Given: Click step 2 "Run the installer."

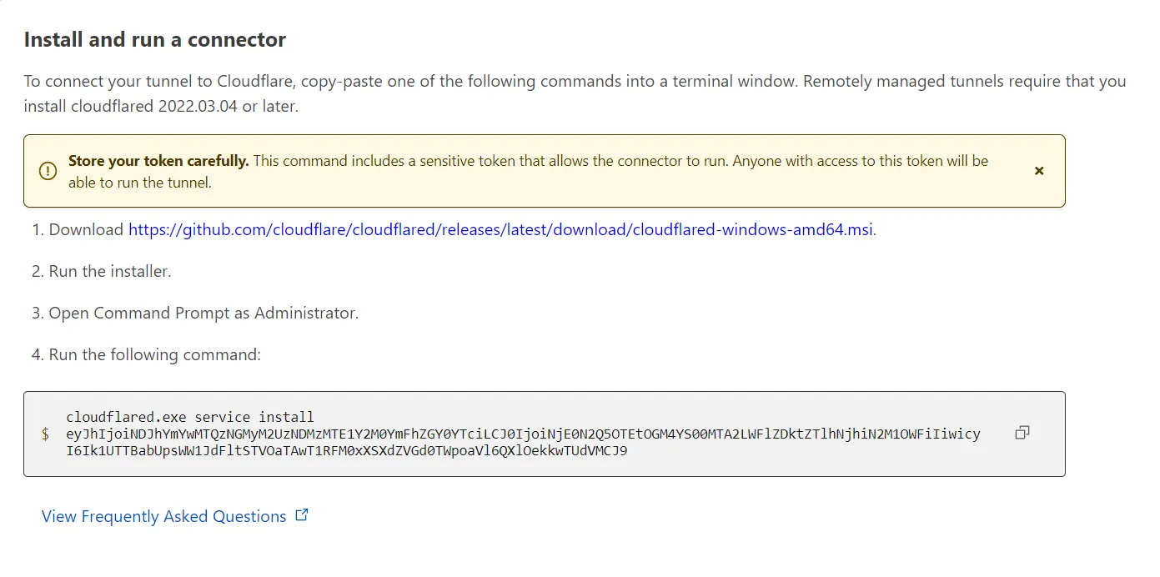Looking at the screenshot, I should 109,271.
